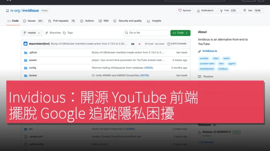Open the Code tab
The height and width of the screenshot is (151, 270).
tap(13, 21)
